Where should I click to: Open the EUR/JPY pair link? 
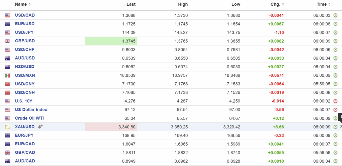tap(24, 135)
